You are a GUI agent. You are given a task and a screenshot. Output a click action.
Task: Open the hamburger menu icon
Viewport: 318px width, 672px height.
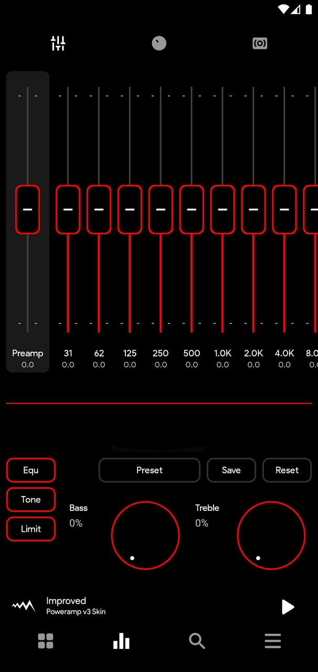click(x=272, y=641)
